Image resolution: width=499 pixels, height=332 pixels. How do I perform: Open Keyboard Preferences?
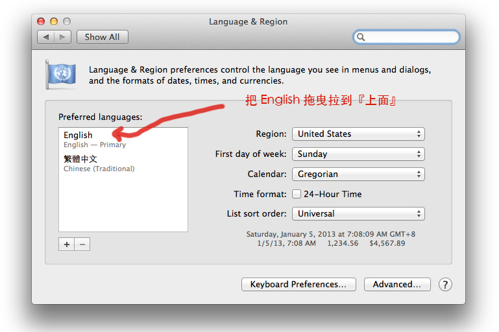(x=298, y=284)
